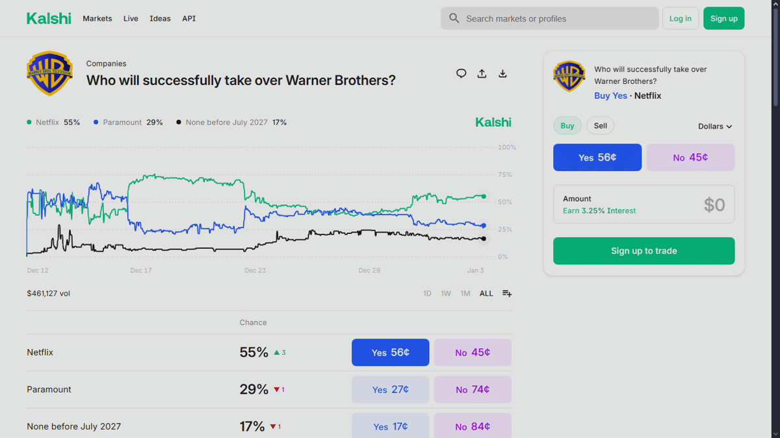Toggle the Paramount series legend entry
The height and width of the screenshot is (438, 780).
coord(122,122)
